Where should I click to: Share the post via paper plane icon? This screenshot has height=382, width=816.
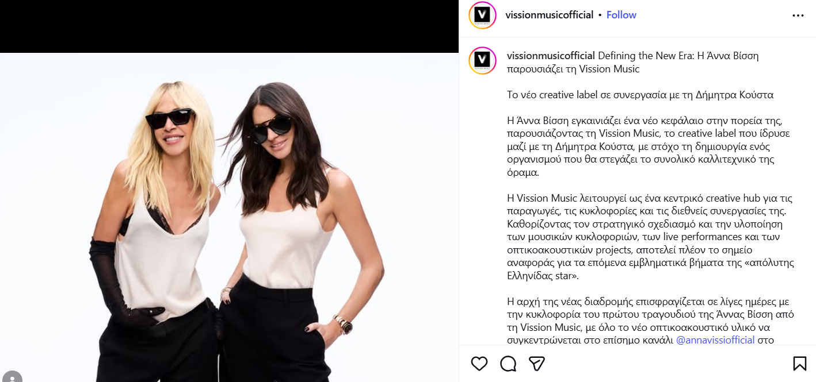pos(537,364)
